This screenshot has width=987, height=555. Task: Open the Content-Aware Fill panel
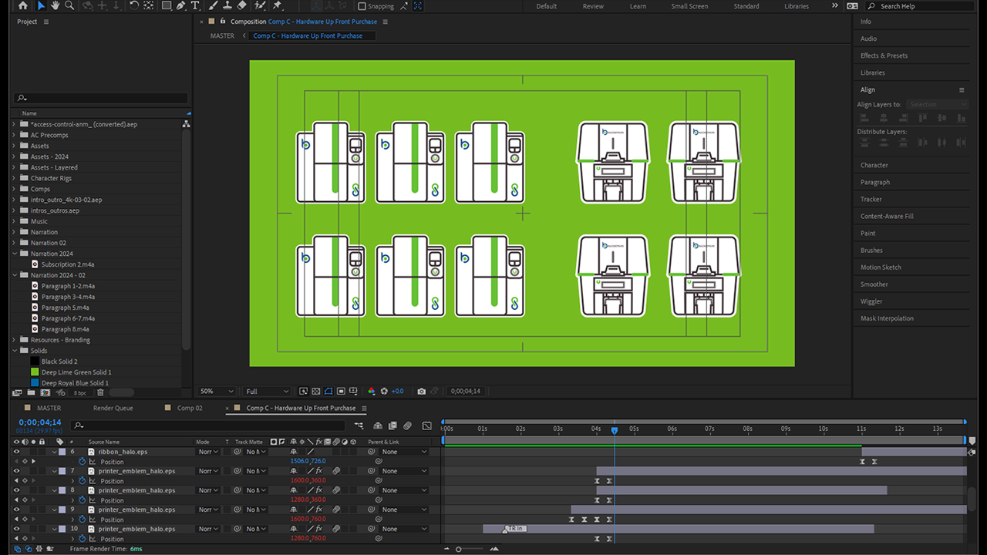coord(887,217)
